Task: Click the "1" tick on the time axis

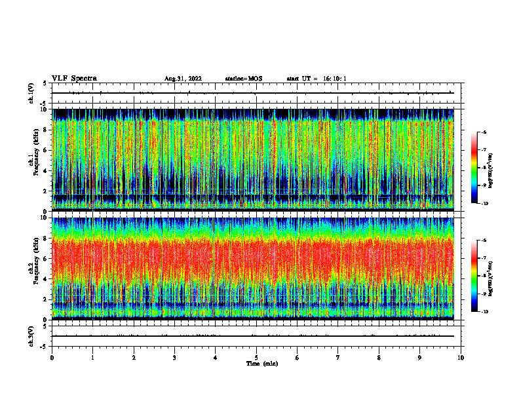Action: [92, 358]
